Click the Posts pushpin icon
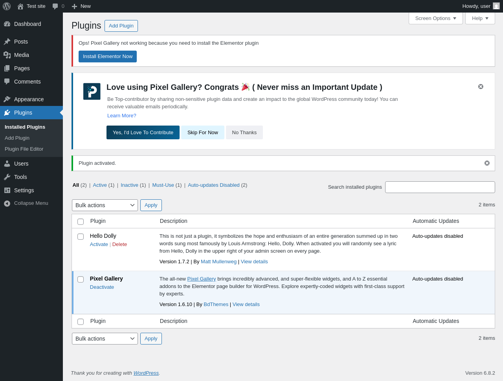Image resolution: width=503 pixels, height=381 pixels. [7, 42]
